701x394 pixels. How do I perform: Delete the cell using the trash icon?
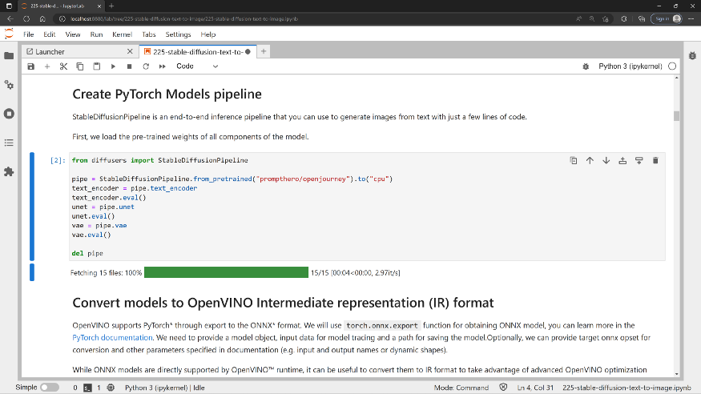[x=655, y=160]
